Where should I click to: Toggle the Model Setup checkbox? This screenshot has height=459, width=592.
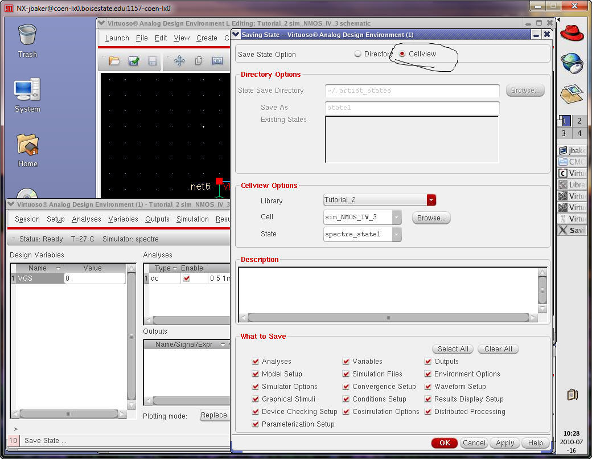coord(256,374)
